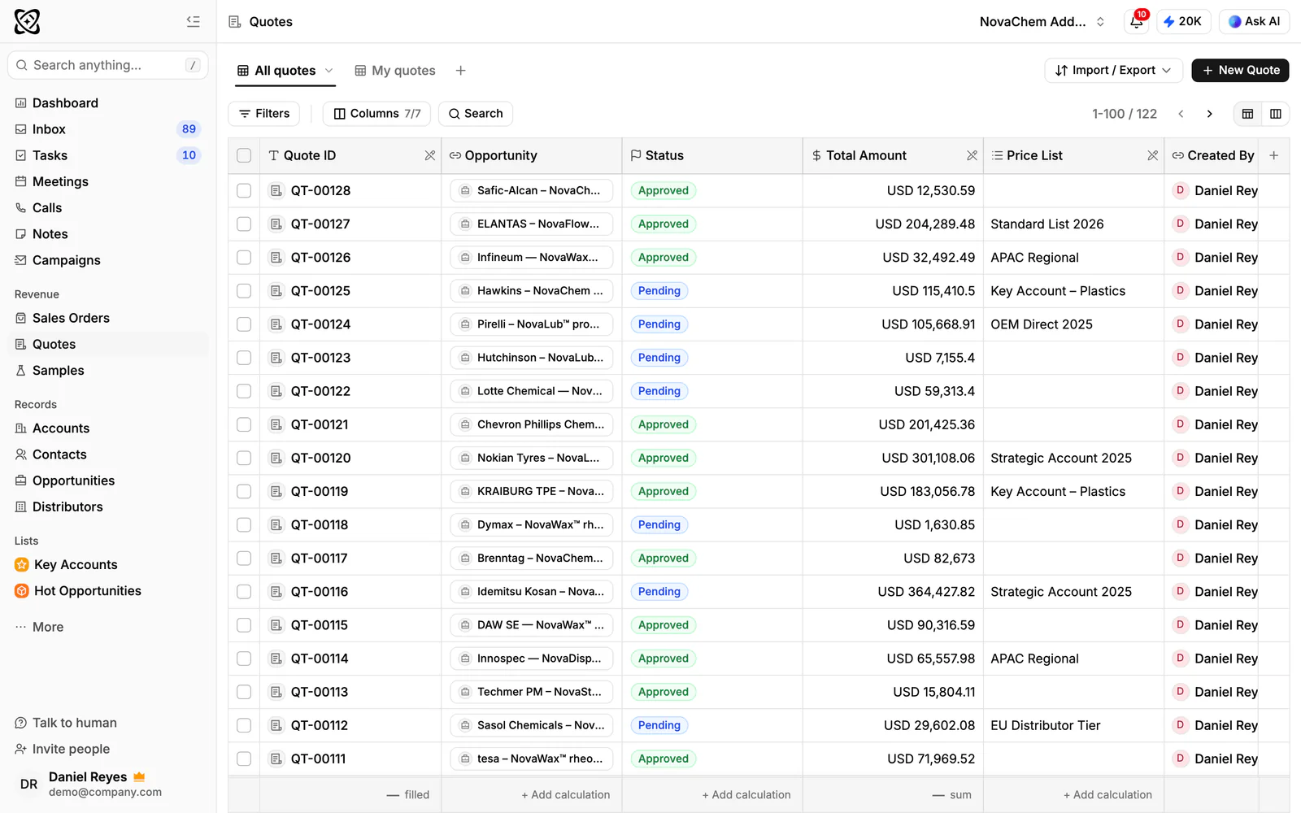Expand the Import / Export dropdown
Image resolution: width=1301 pixels, height=813 pixels.
tap(1112, 71)
